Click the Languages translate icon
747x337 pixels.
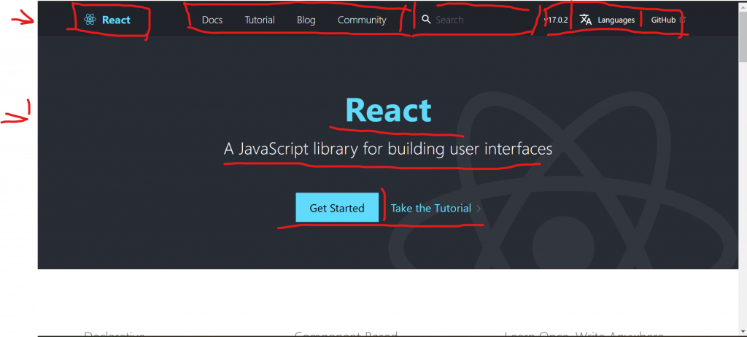pos(586,20)
